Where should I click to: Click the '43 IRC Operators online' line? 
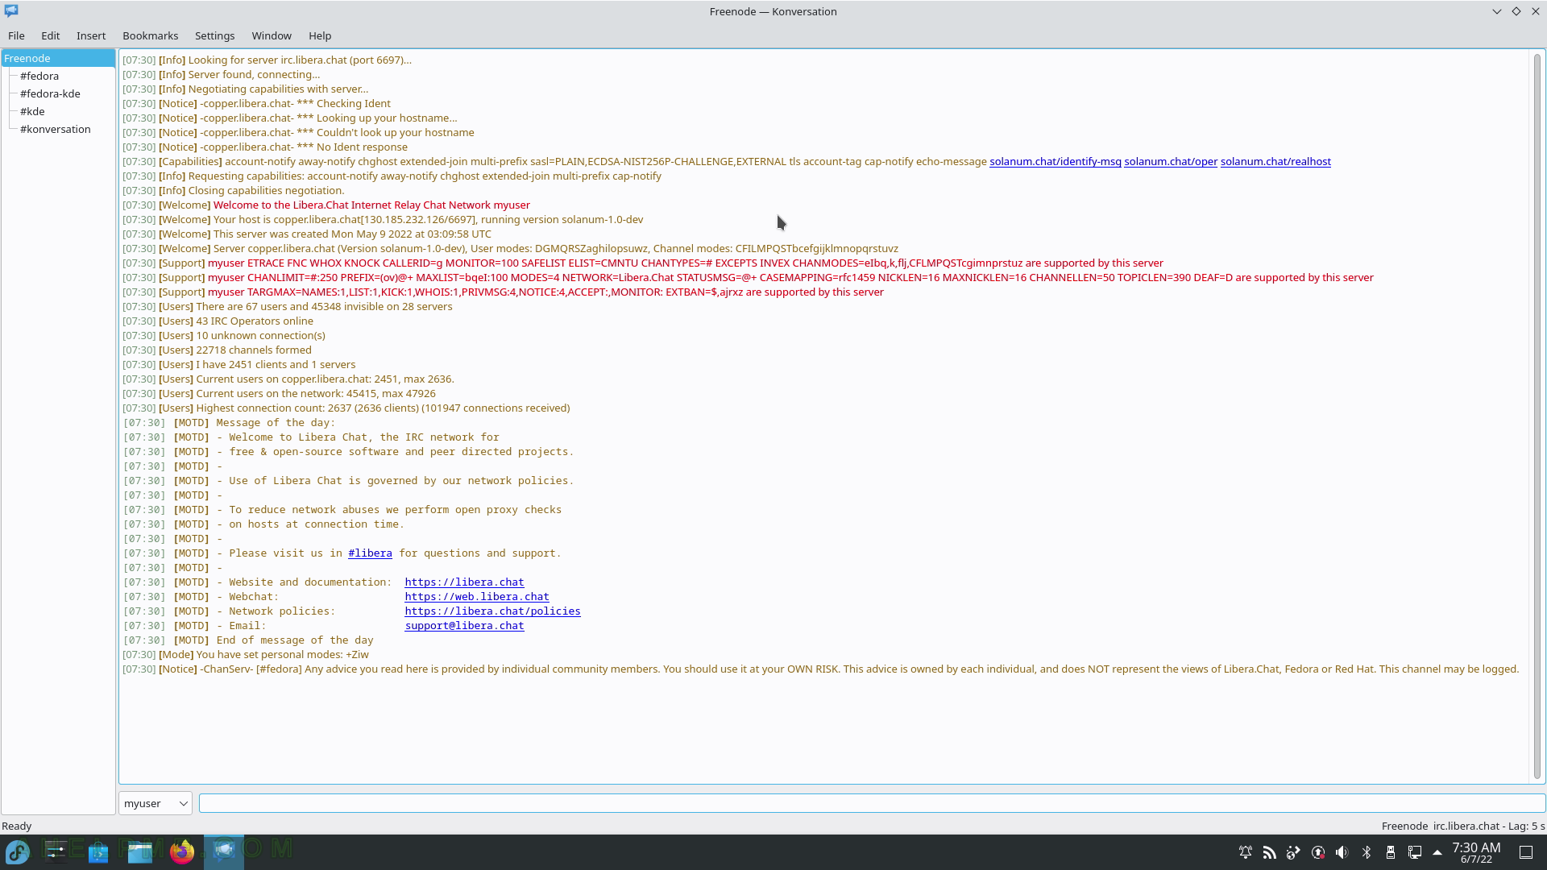tap(218, 321)
